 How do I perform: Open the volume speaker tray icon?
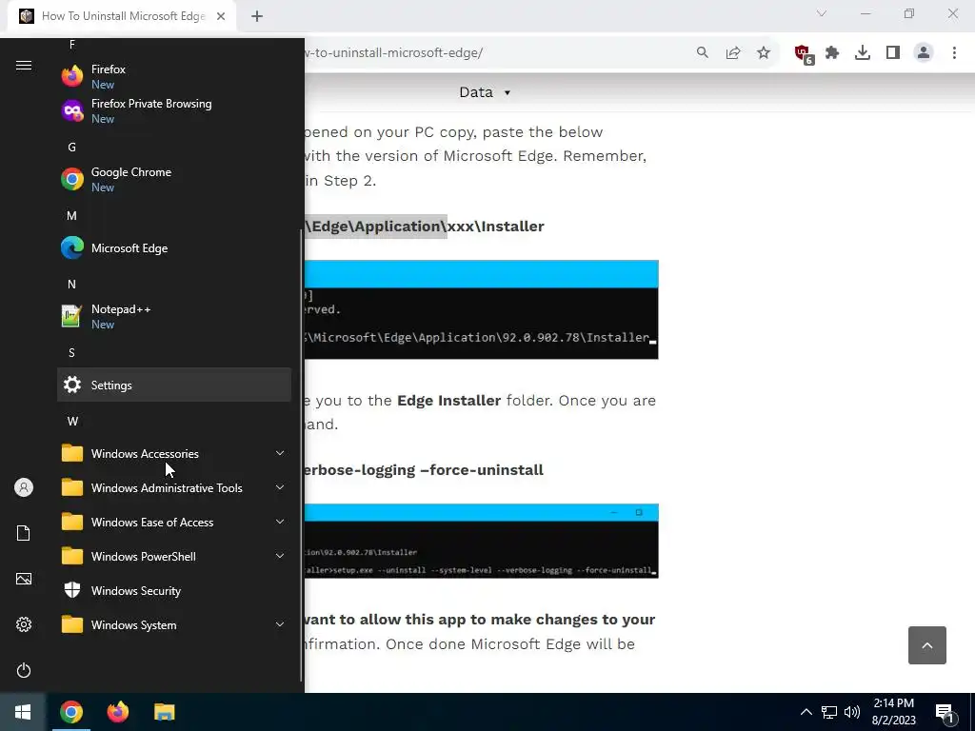(852, 712)
